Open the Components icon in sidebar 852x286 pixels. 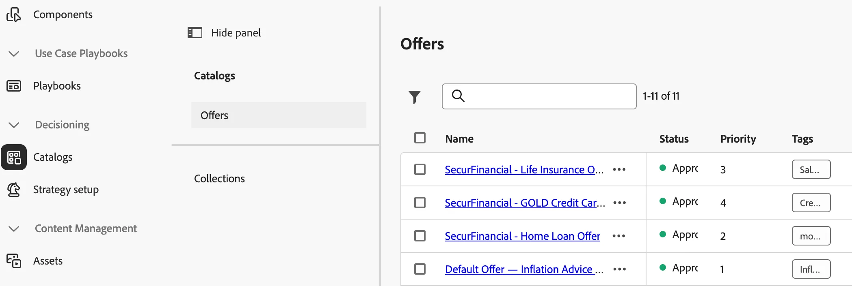[14, 15]
